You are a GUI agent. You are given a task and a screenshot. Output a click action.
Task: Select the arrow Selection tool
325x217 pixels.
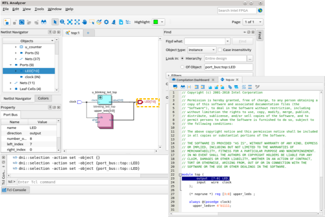[x=55, y=22]
